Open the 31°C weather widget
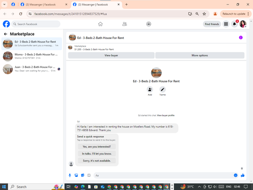The image size is (253, 190). tap(187, 186)
